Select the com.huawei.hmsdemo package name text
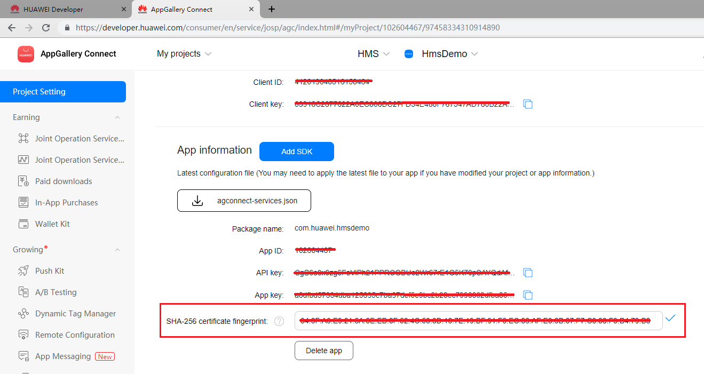704x374 pixels. [332, 228]
